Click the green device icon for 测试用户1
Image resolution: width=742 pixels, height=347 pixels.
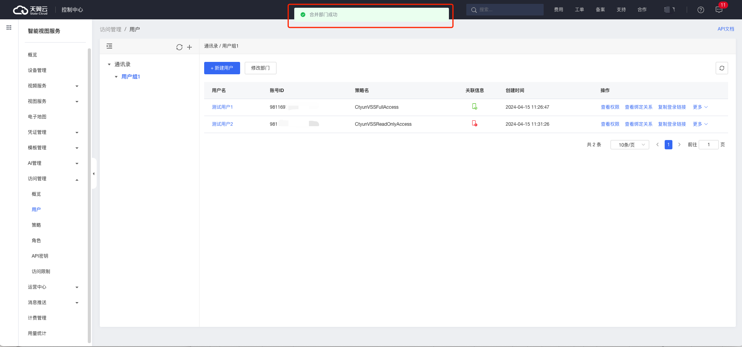click(x=474, y=106)
